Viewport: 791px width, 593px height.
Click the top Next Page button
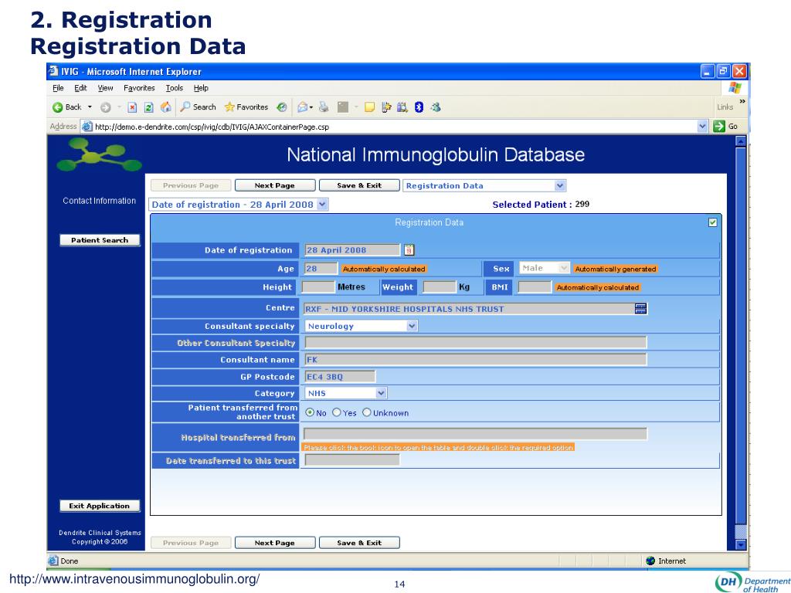pos(275,185)
